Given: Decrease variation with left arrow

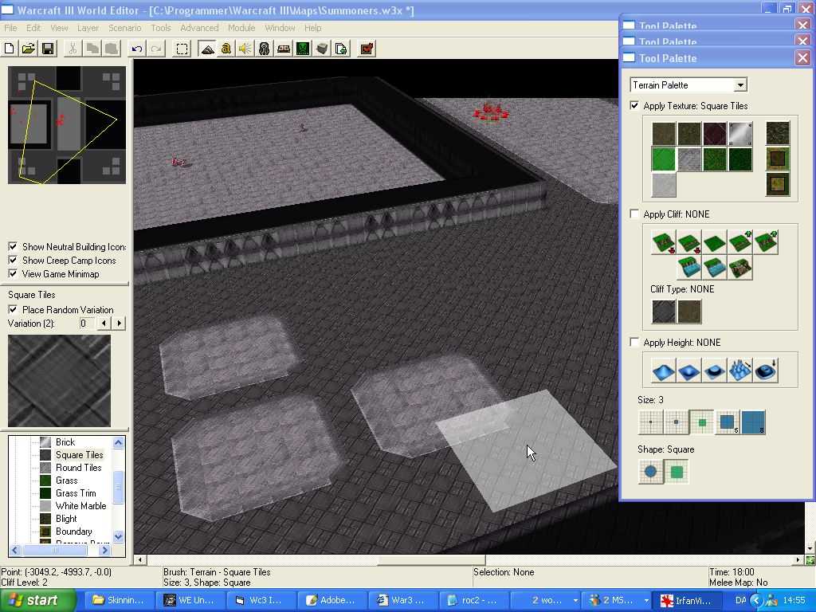Looking at the screenshot, I should 104,324.
